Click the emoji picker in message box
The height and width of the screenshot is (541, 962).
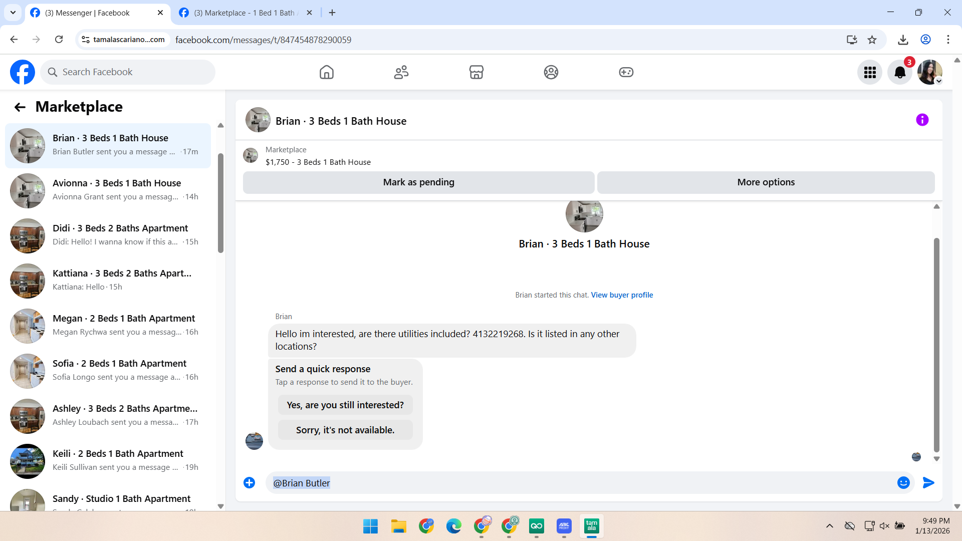pyautogui.click(x=903, y=483)
